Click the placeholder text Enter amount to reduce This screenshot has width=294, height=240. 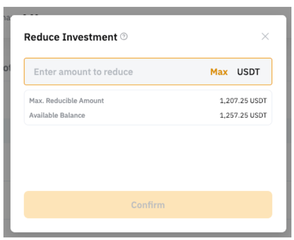click(x=83, y=72)
